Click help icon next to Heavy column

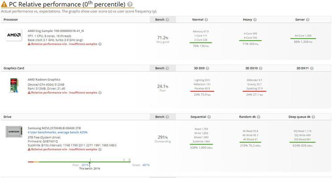pyautogui.click(x=255, y=20)
